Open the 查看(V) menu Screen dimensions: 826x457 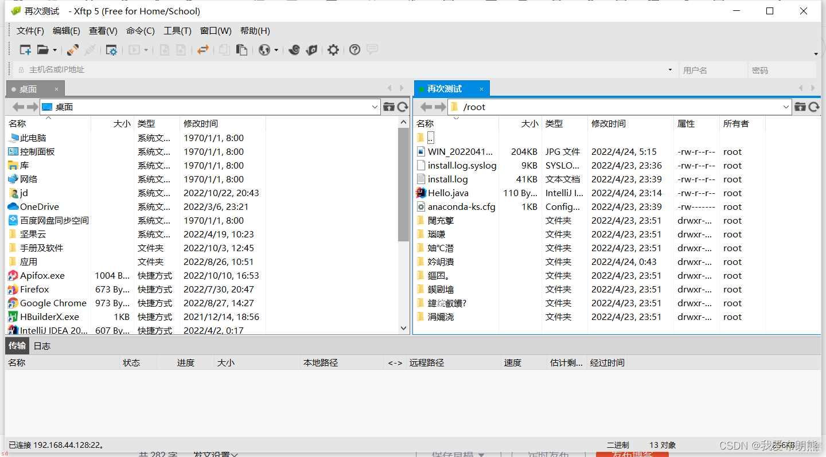103,31
